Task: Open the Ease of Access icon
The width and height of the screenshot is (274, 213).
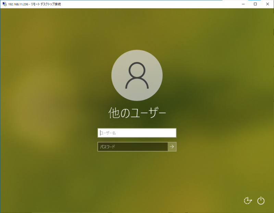Action: (248, 200)
